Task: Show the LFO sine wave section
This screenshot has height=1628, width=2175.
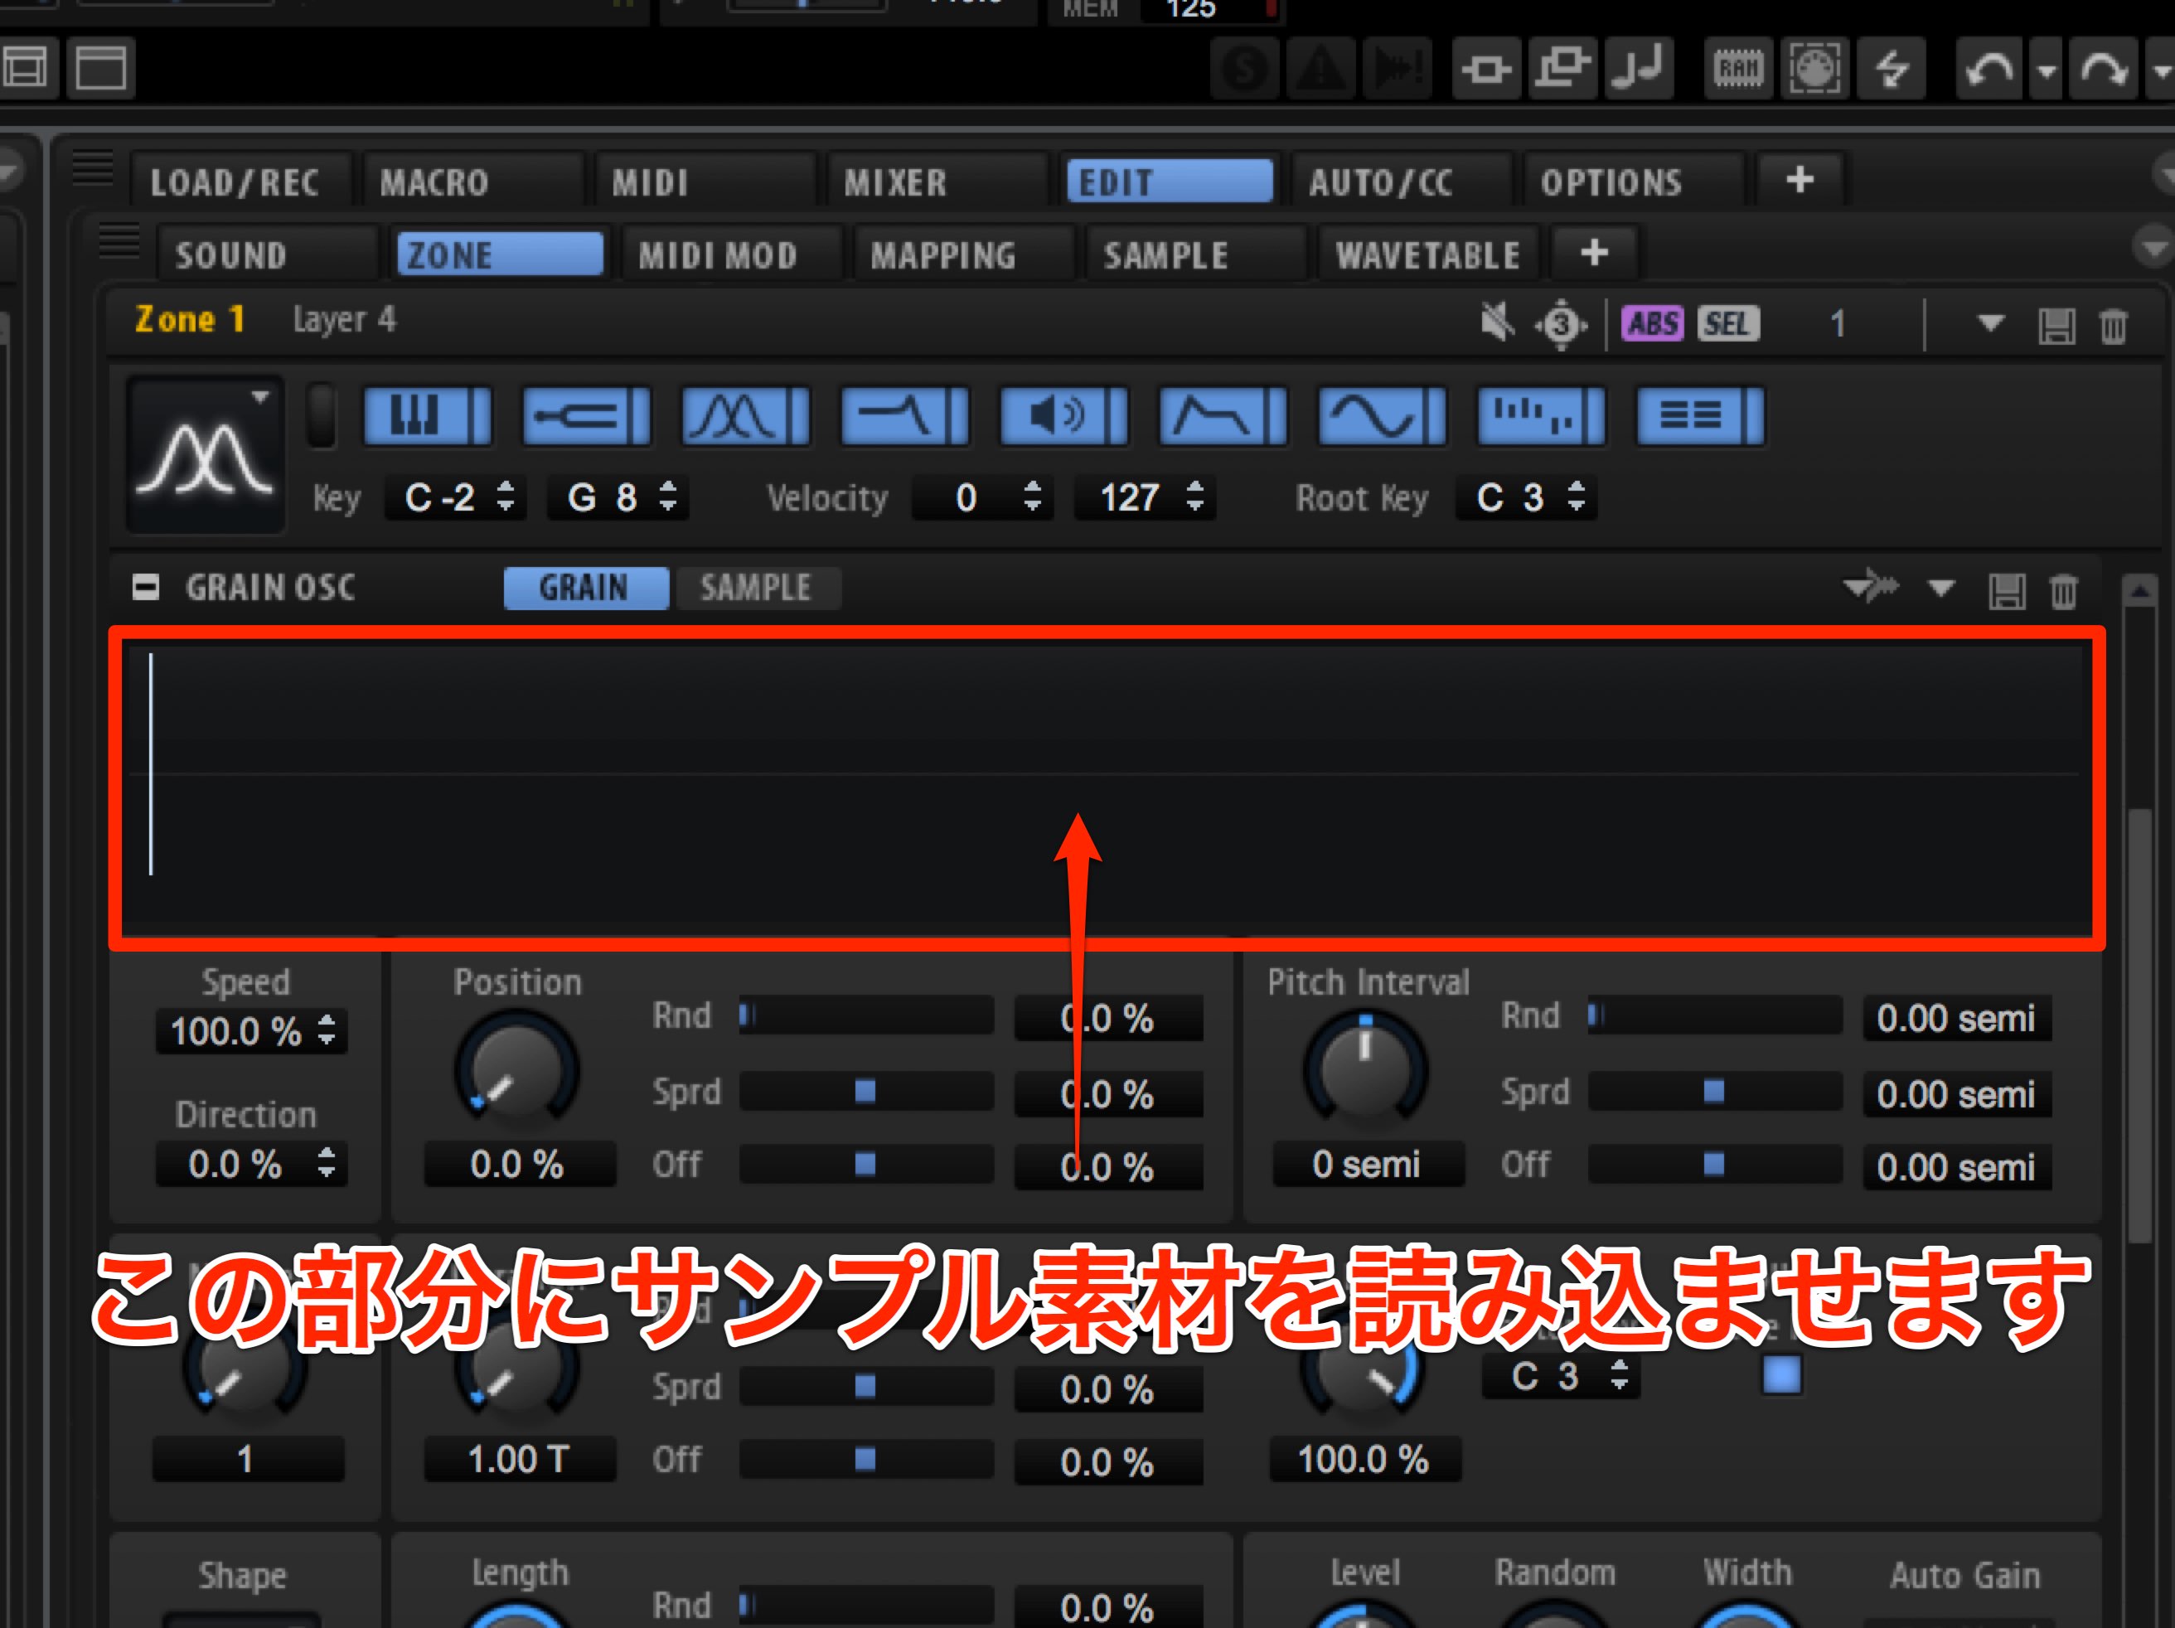Action: click(x=1383, y=416)
